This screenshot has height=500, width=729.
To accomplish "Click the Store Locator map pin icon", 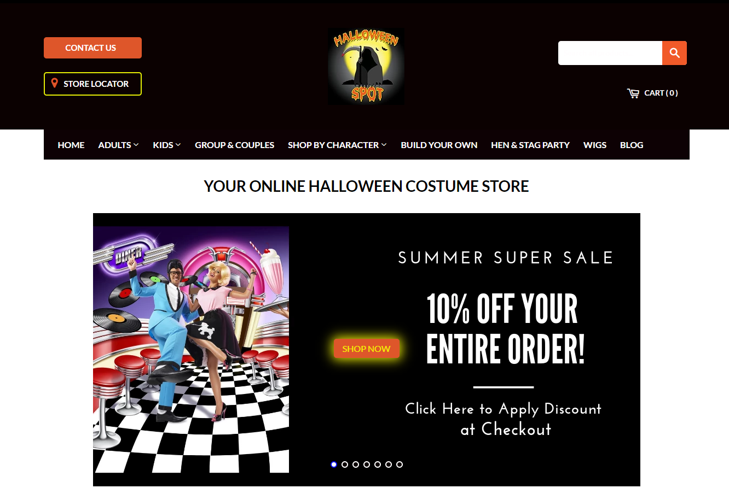I will pos(54,83).
